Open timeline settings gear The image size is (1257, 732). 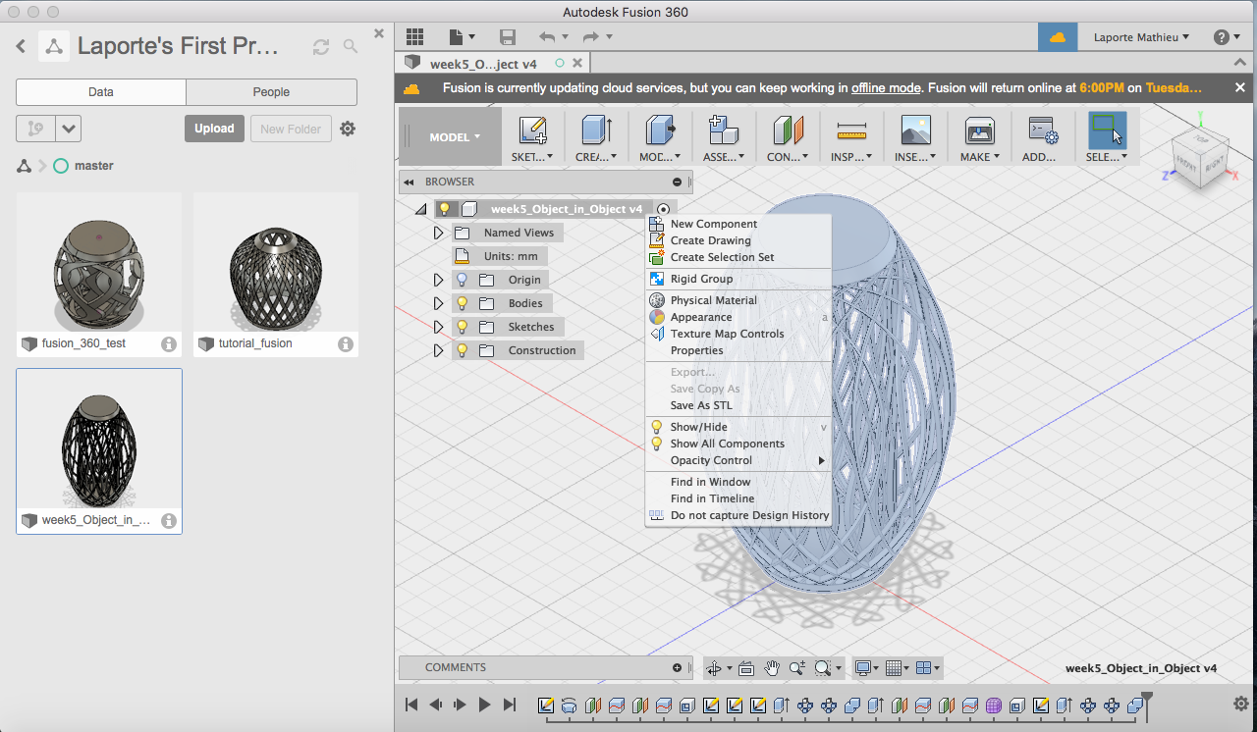pyautogui.click(x=1240, y=704)
